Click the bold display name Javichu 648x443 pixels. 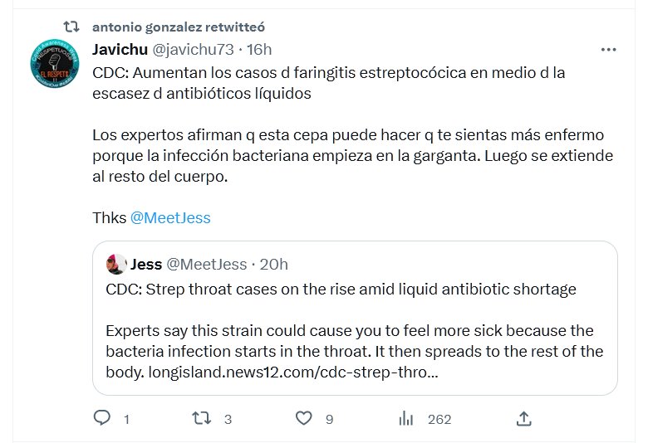pyautogui.click(x=121, y=49)
